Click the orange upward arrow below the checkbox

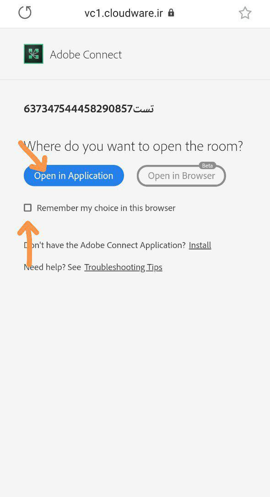[x=28, y=243]
